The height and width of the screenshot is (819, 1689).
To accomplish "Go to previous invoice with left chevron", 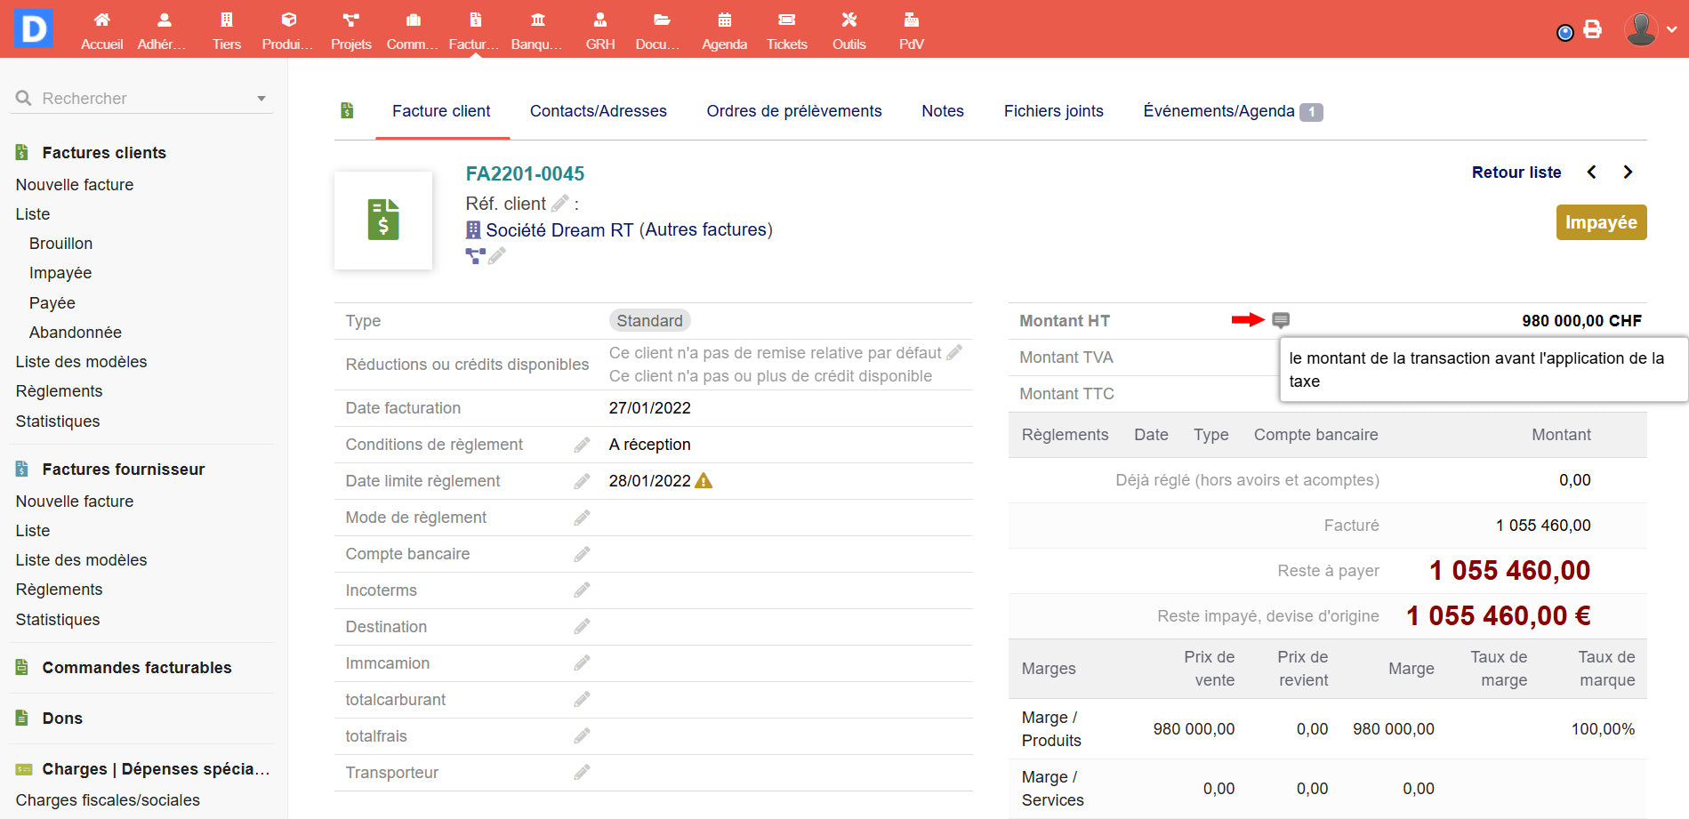I will click(1592, 173).
